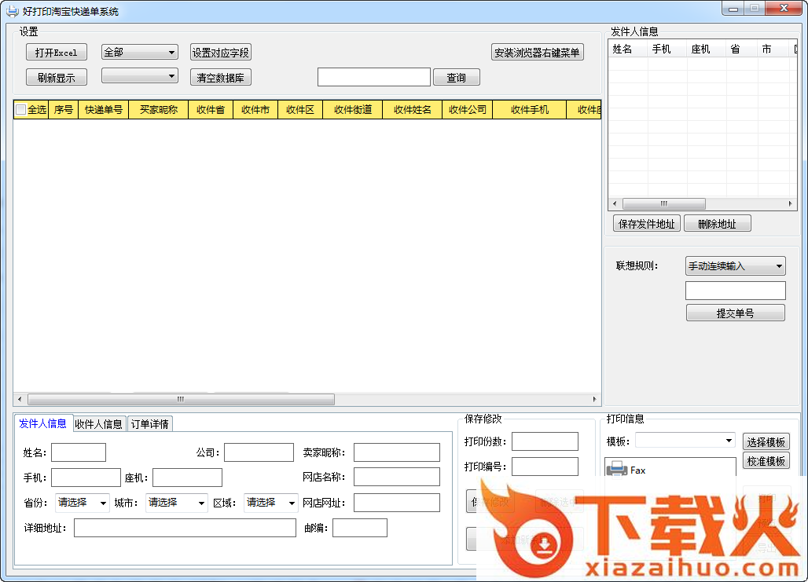Click left arrow of sender list scrollbar

pyautogui.click(x=615, y=203)
